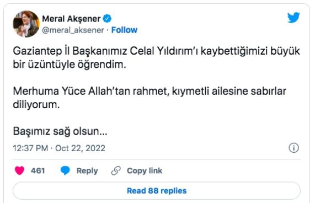The width and height of the screenshot is (315, 203).
Task: Select the Copy link text
Action: point(145,170)
